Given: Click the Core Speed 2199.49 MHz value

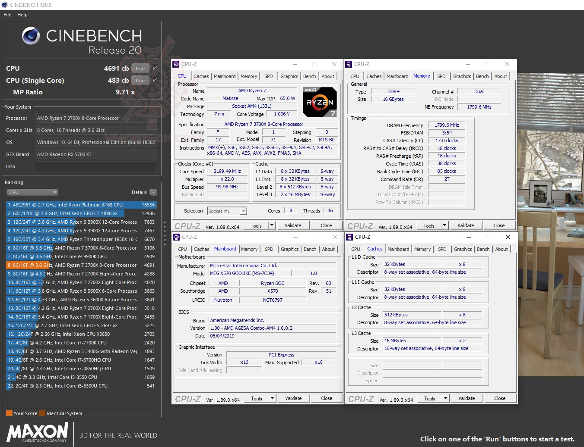Looking at the screenshot, I should tap(227, 171).
